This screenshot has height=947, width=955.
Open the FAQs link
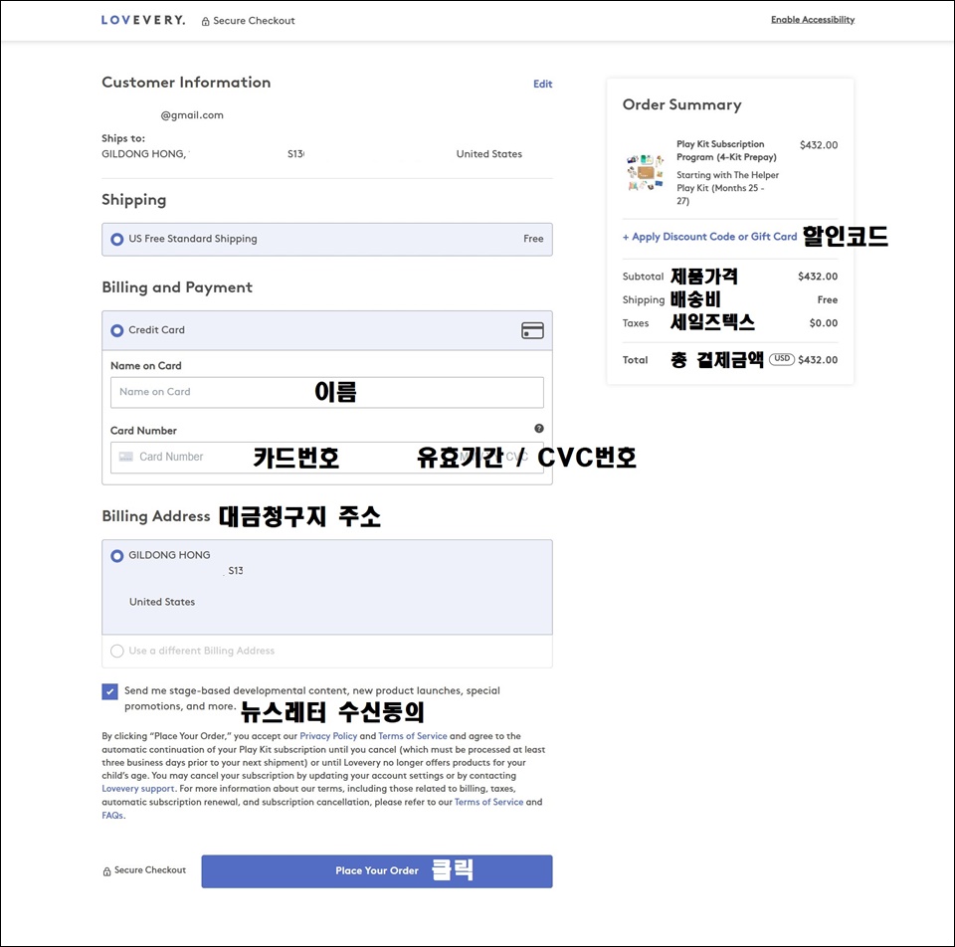(x=112, y=816)
